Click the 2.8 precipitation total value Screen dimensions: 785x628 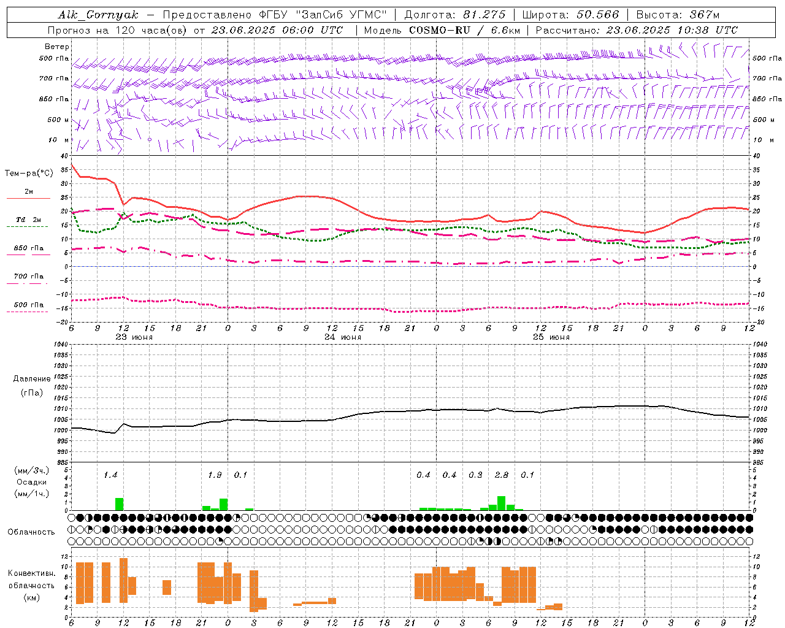(502, 475)
